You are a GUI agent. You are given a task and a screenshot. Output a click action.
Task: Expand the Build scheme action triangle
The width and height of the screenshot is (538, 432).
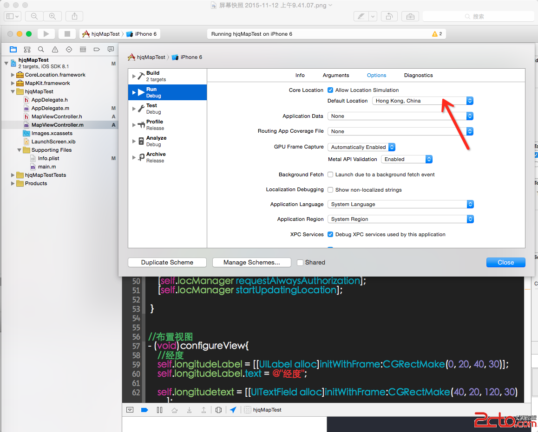coord(134,76)
